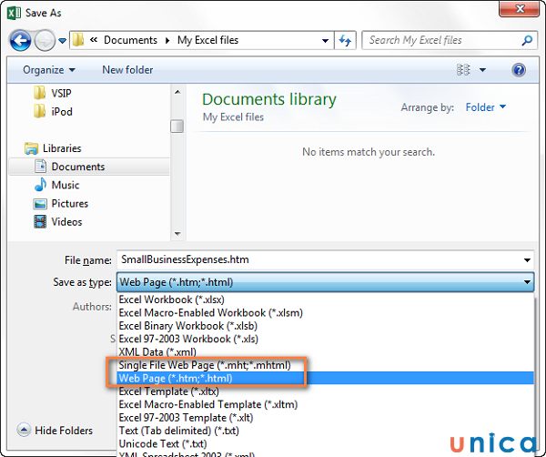Select Libraries in the navigation pane
The width and height of the screenshot is (546, 457).
pos(53,148)
